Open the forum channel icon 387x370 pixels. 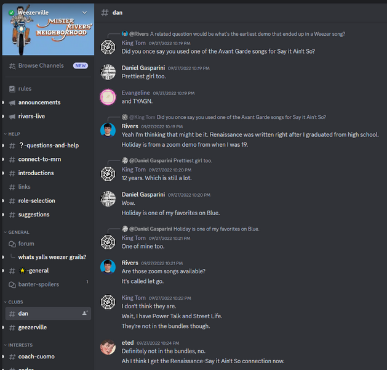12,244
